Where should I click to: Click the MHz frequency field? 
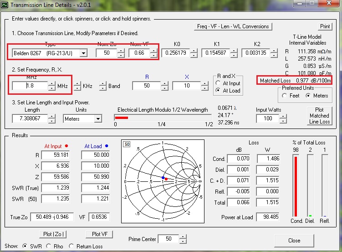tap(30, 86)
